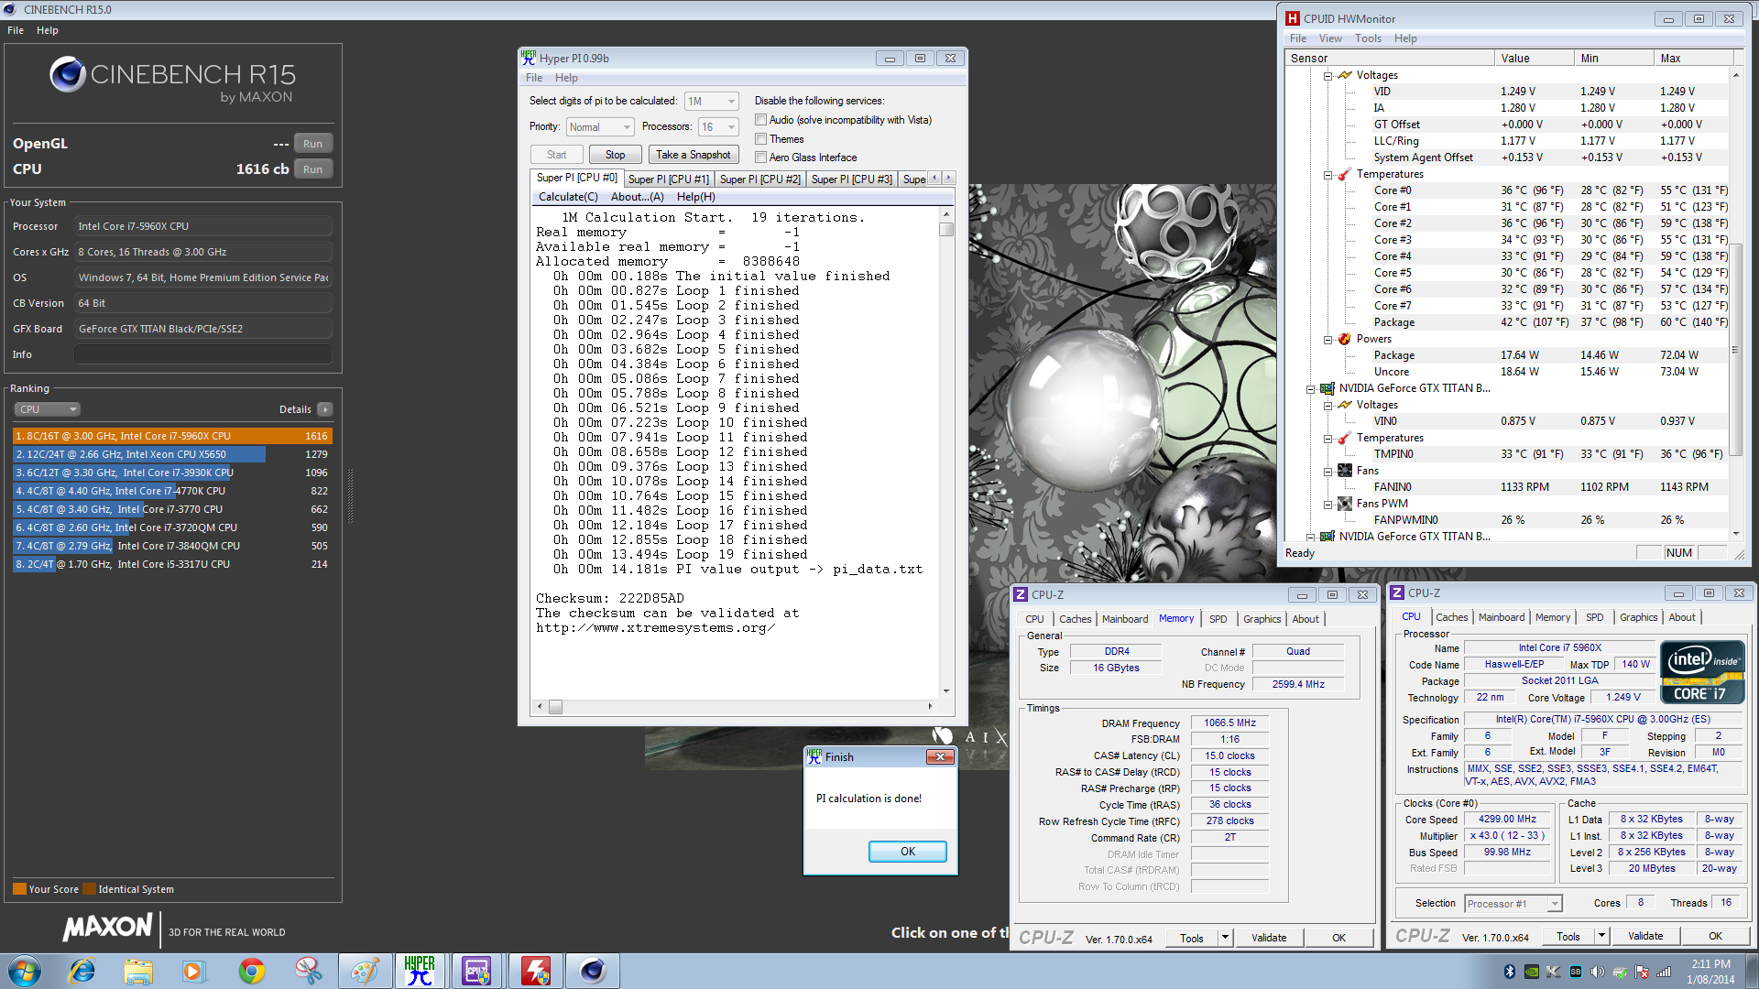This screenshot has height=989, width=1759.
Task: Check the Themes checkbox in Hyper PI
Action: coord(761,138)
